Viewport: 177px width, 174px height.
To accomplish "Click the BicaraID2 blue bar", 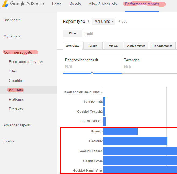I will click(135, 141).
